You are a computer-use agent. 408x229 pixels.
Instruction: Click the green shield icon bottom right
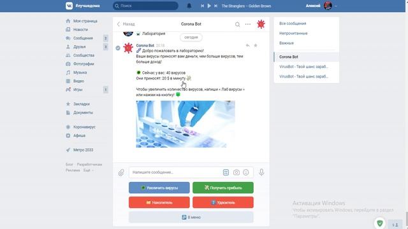tap(380, 223)
